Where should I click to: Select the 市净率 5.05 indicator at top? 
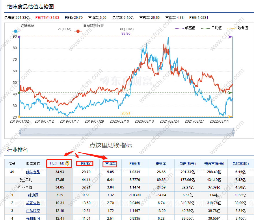click(97, 18)
